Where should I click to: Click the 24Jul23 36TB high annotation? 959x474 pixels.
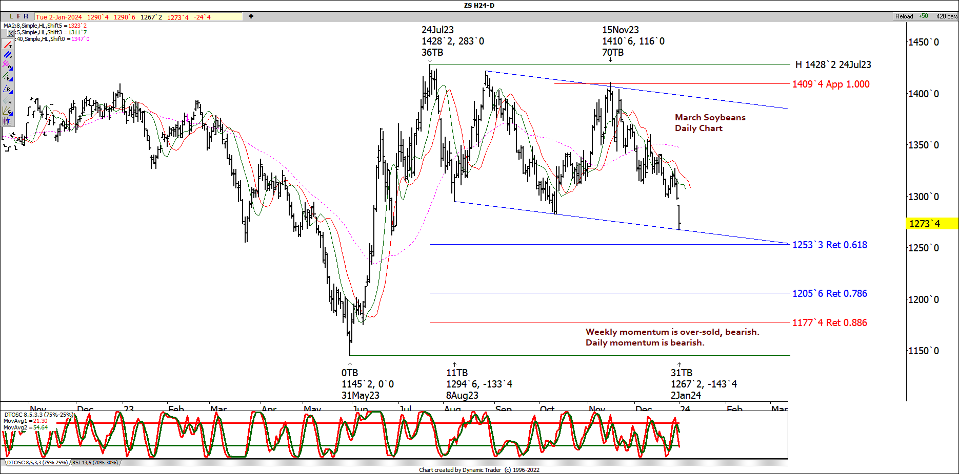point(453,41)
